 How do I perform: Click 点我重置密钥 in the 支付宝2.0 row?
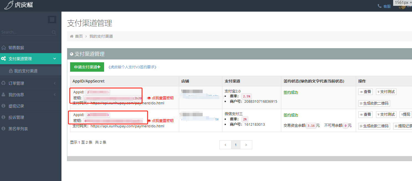(163, 98)
